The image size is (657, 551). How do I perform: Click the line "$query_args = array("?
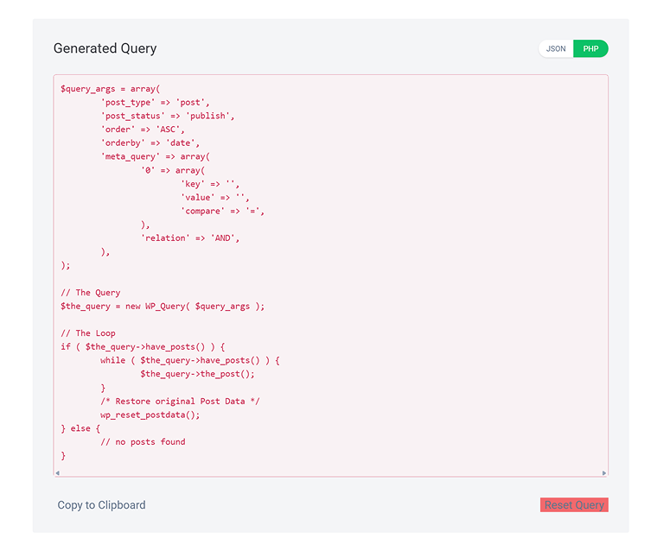tap(110, 89)
